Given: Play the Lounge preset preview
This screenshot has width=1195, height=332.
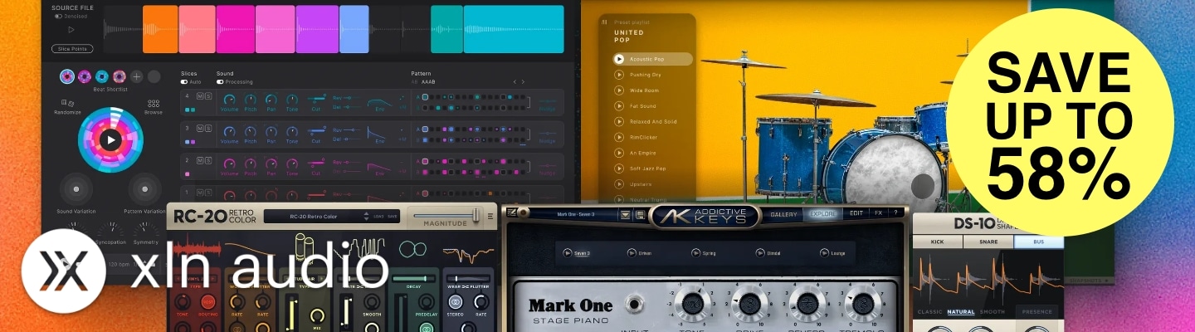Looking at the screenshot, I should [825, 252].
